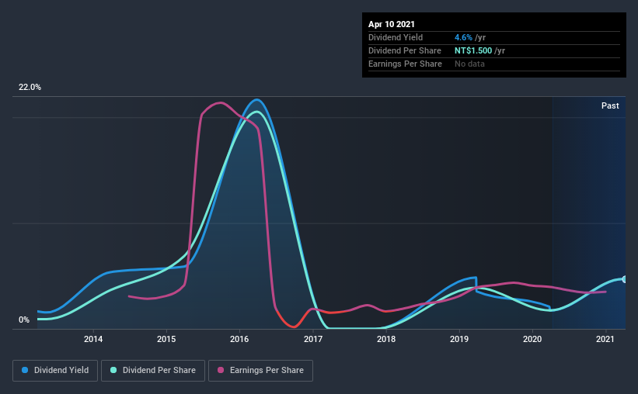This screenshot has width=638, height=394.
Task: Toggle the Dividend Per Share legend button
Action: click(153, 371)
